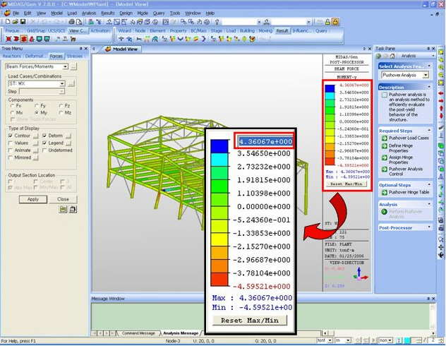Expand the ST: WX load case dropdown
The height and width of the screenshot is (346, 446).
pos(63,84)
